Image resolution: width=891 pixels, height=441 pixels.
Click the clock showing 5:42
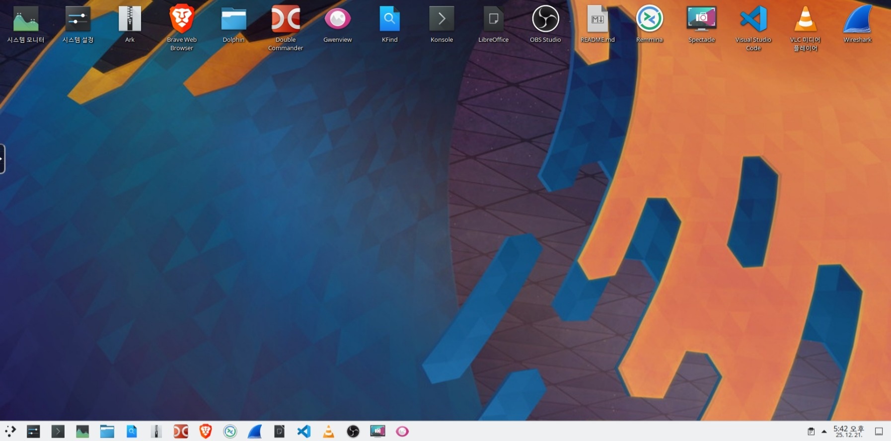click(x=848, y=432)
